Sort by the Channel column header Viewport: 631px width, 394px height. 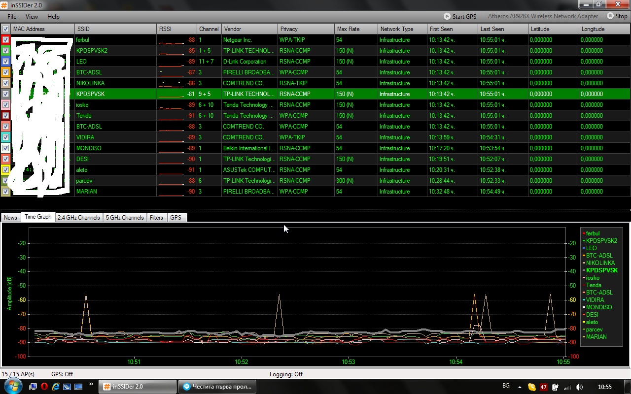(x=209, y=29)
